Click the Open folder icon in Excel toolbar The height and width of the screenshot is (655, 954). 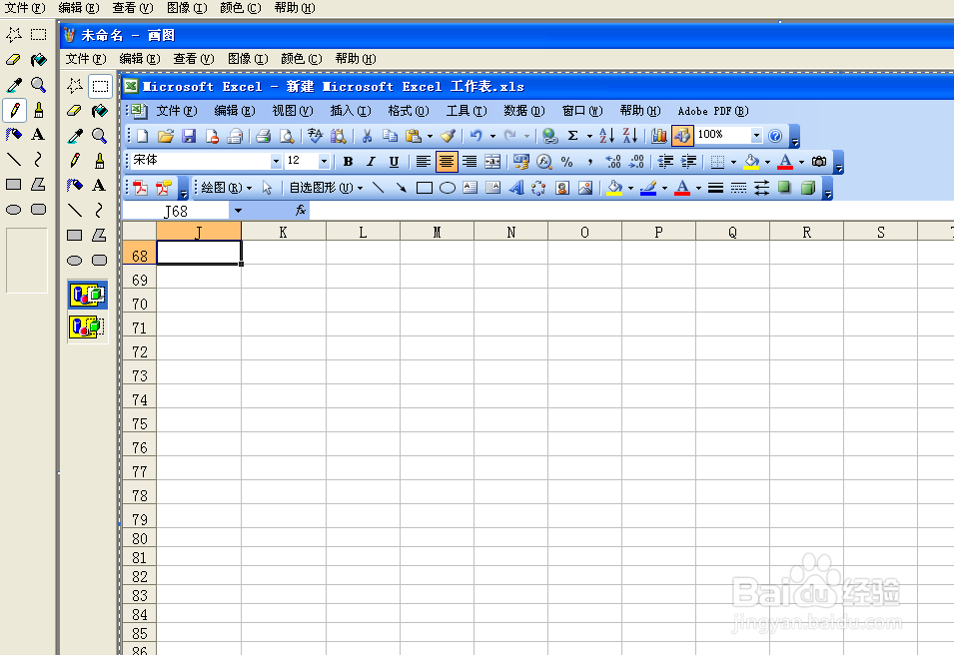pos(166,136)
